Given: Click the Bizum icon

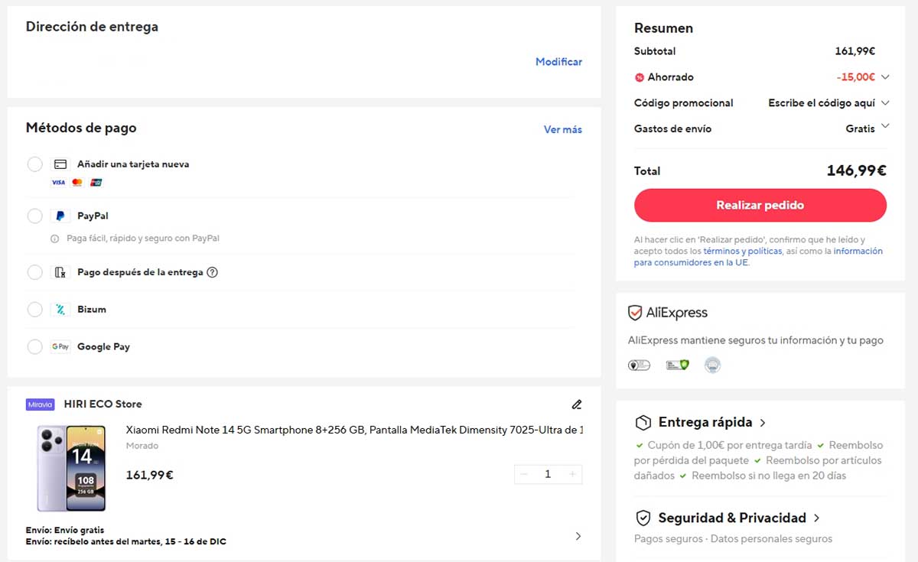Looking at the screenshot, I should pyautogui.click(x=60, y=309).
